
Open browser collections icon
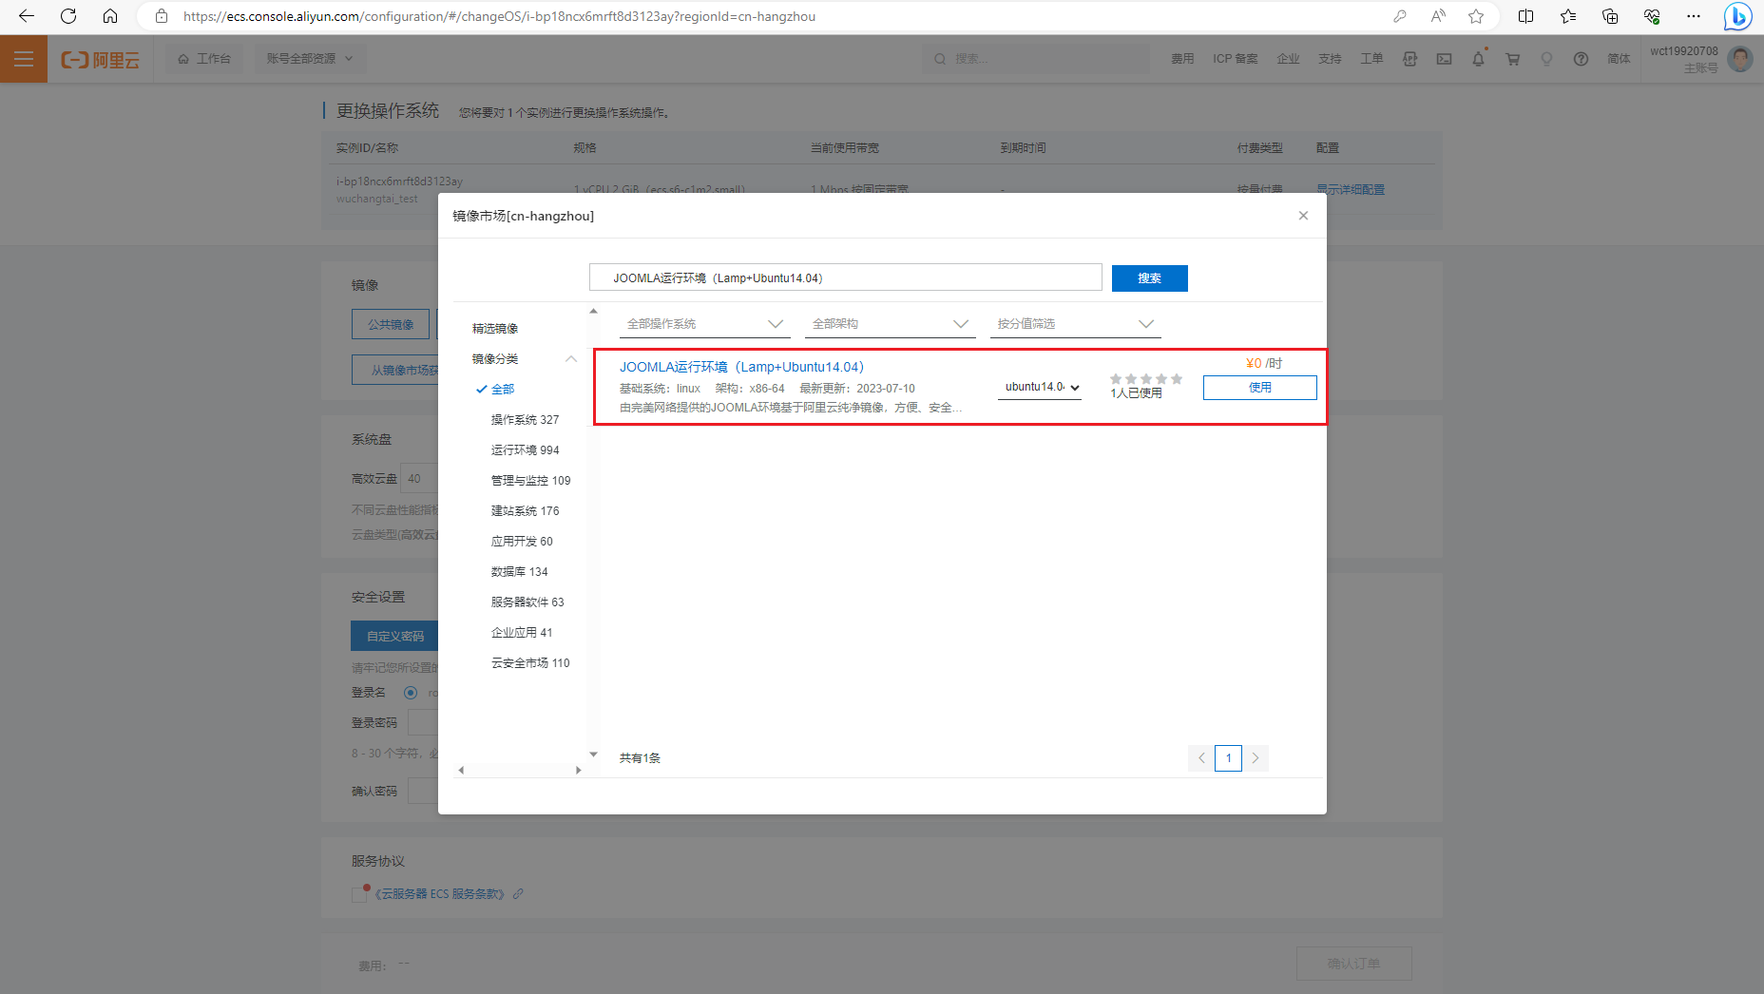tap(1610, 16)
